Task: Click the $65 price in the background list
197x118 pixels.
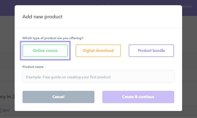Action: point(6,110)
